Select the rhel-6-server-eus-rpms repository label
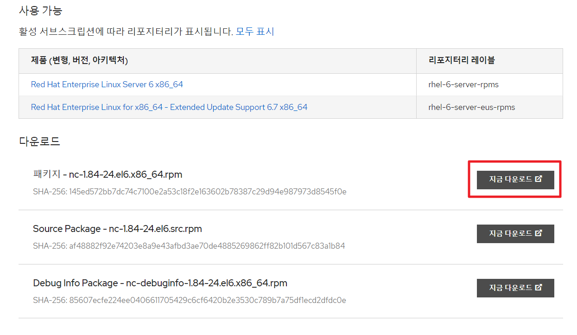Image resolution: width=577 pixels, height=335 pixels. pos(472,107)
